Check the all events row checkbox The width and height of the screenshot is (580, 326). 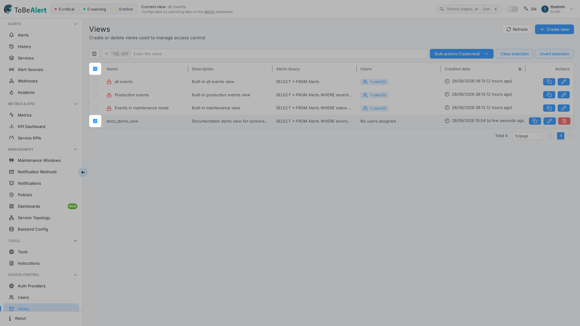[x=95, y=81]
